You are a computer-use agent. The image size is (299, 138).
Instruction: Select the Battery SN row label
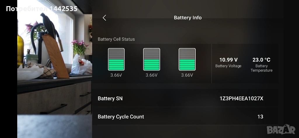[x=110, y=99]
